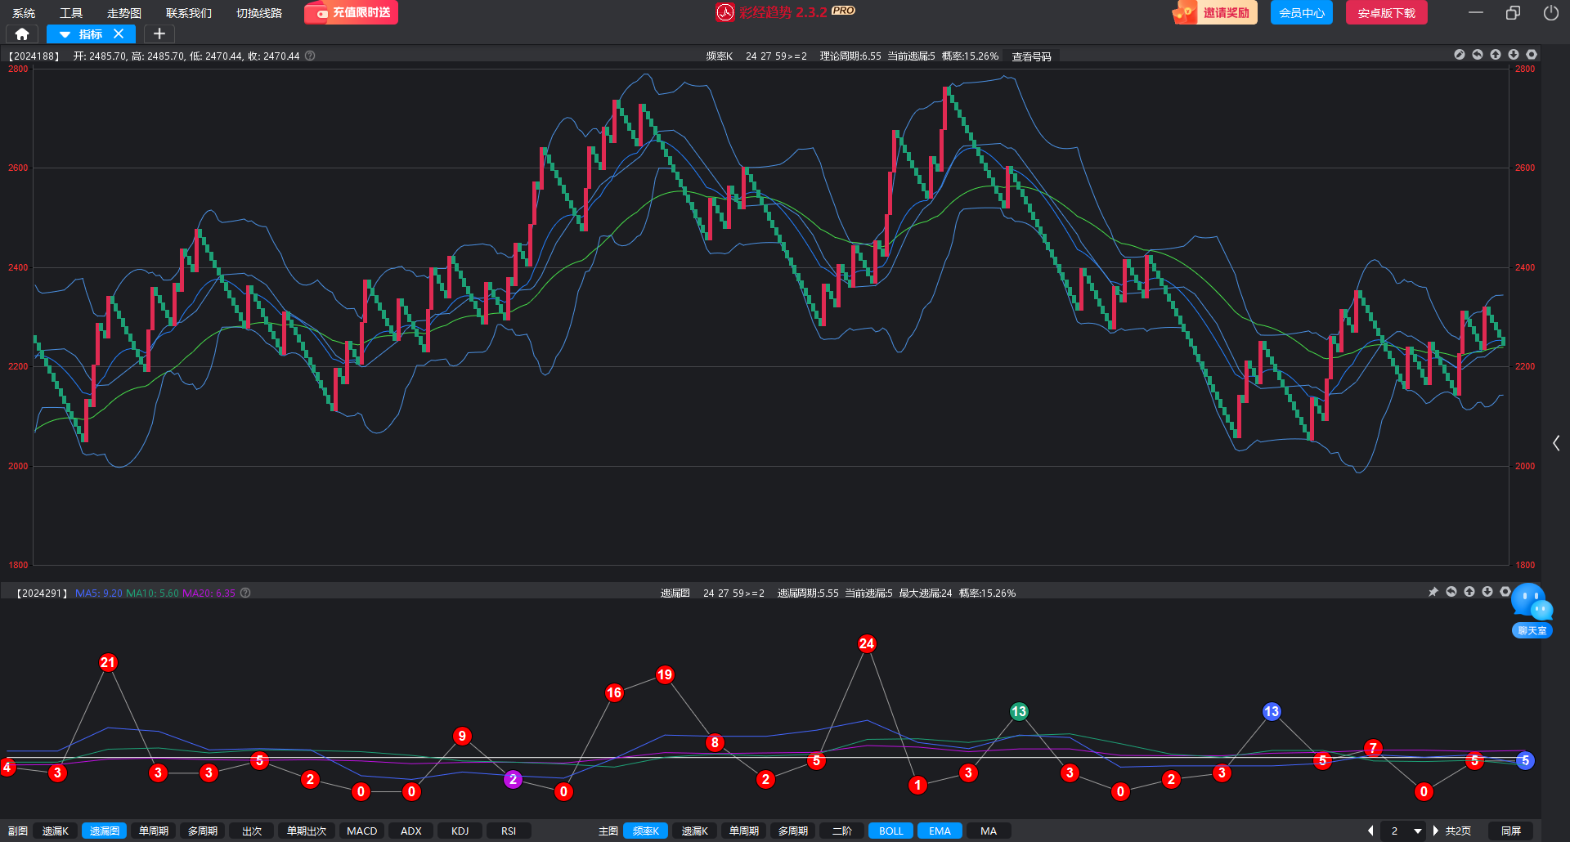Click the red 21 data point marker
This screenshot has width=1570, height=842.
108,662
